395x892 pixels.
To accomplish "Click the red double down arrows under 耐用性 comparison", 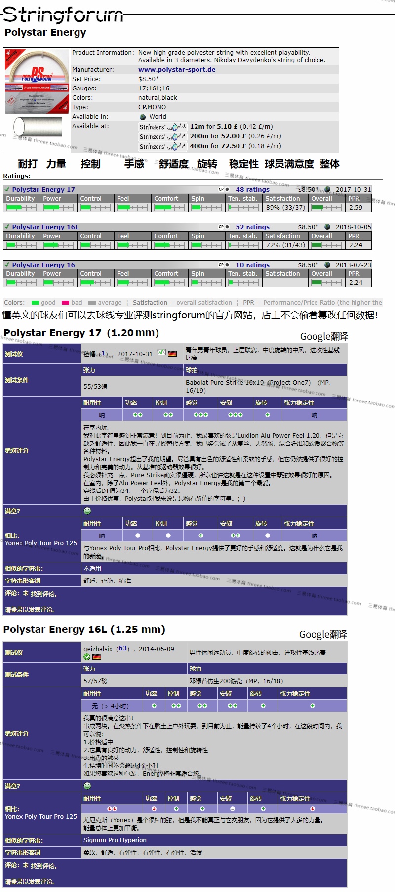I will [112, 809].
